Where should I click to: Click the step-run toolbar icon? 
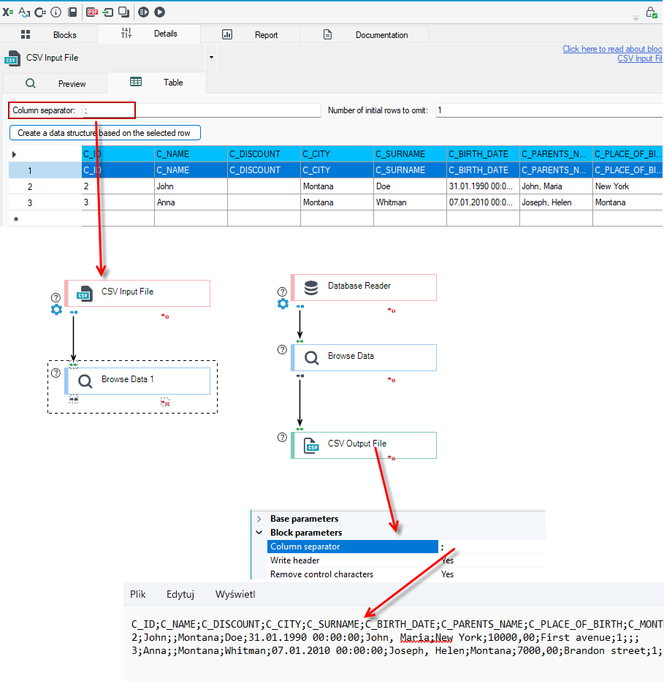click(143, 12)
